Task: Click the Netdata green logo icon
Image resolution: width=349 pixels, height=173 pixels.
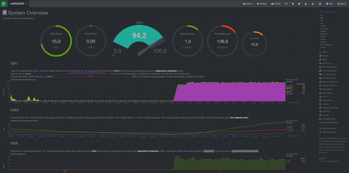Action: [x=3, y=3]
